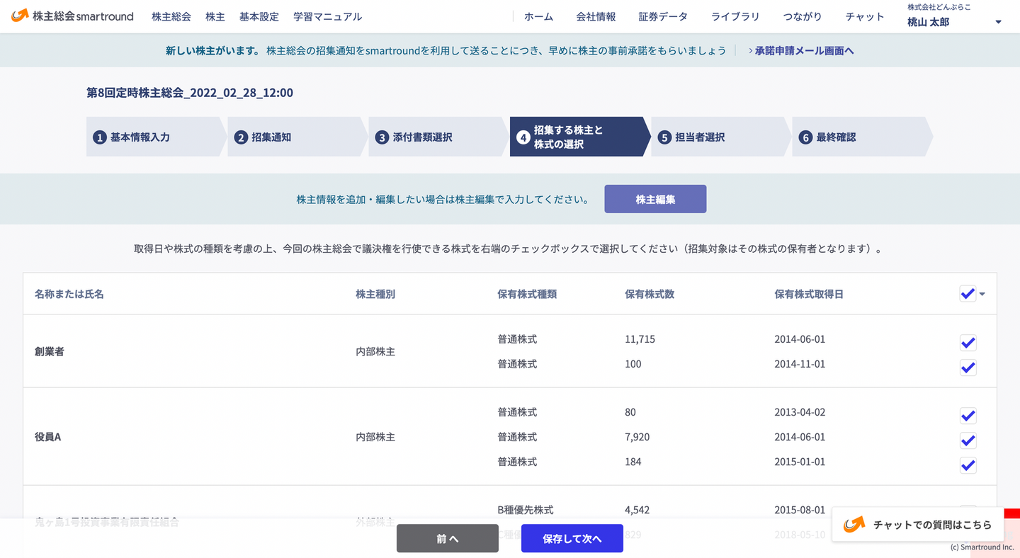Click the 保有株式取得日 column header
The height and width of the screenshot is (558, 1020).
coord(809,294)
